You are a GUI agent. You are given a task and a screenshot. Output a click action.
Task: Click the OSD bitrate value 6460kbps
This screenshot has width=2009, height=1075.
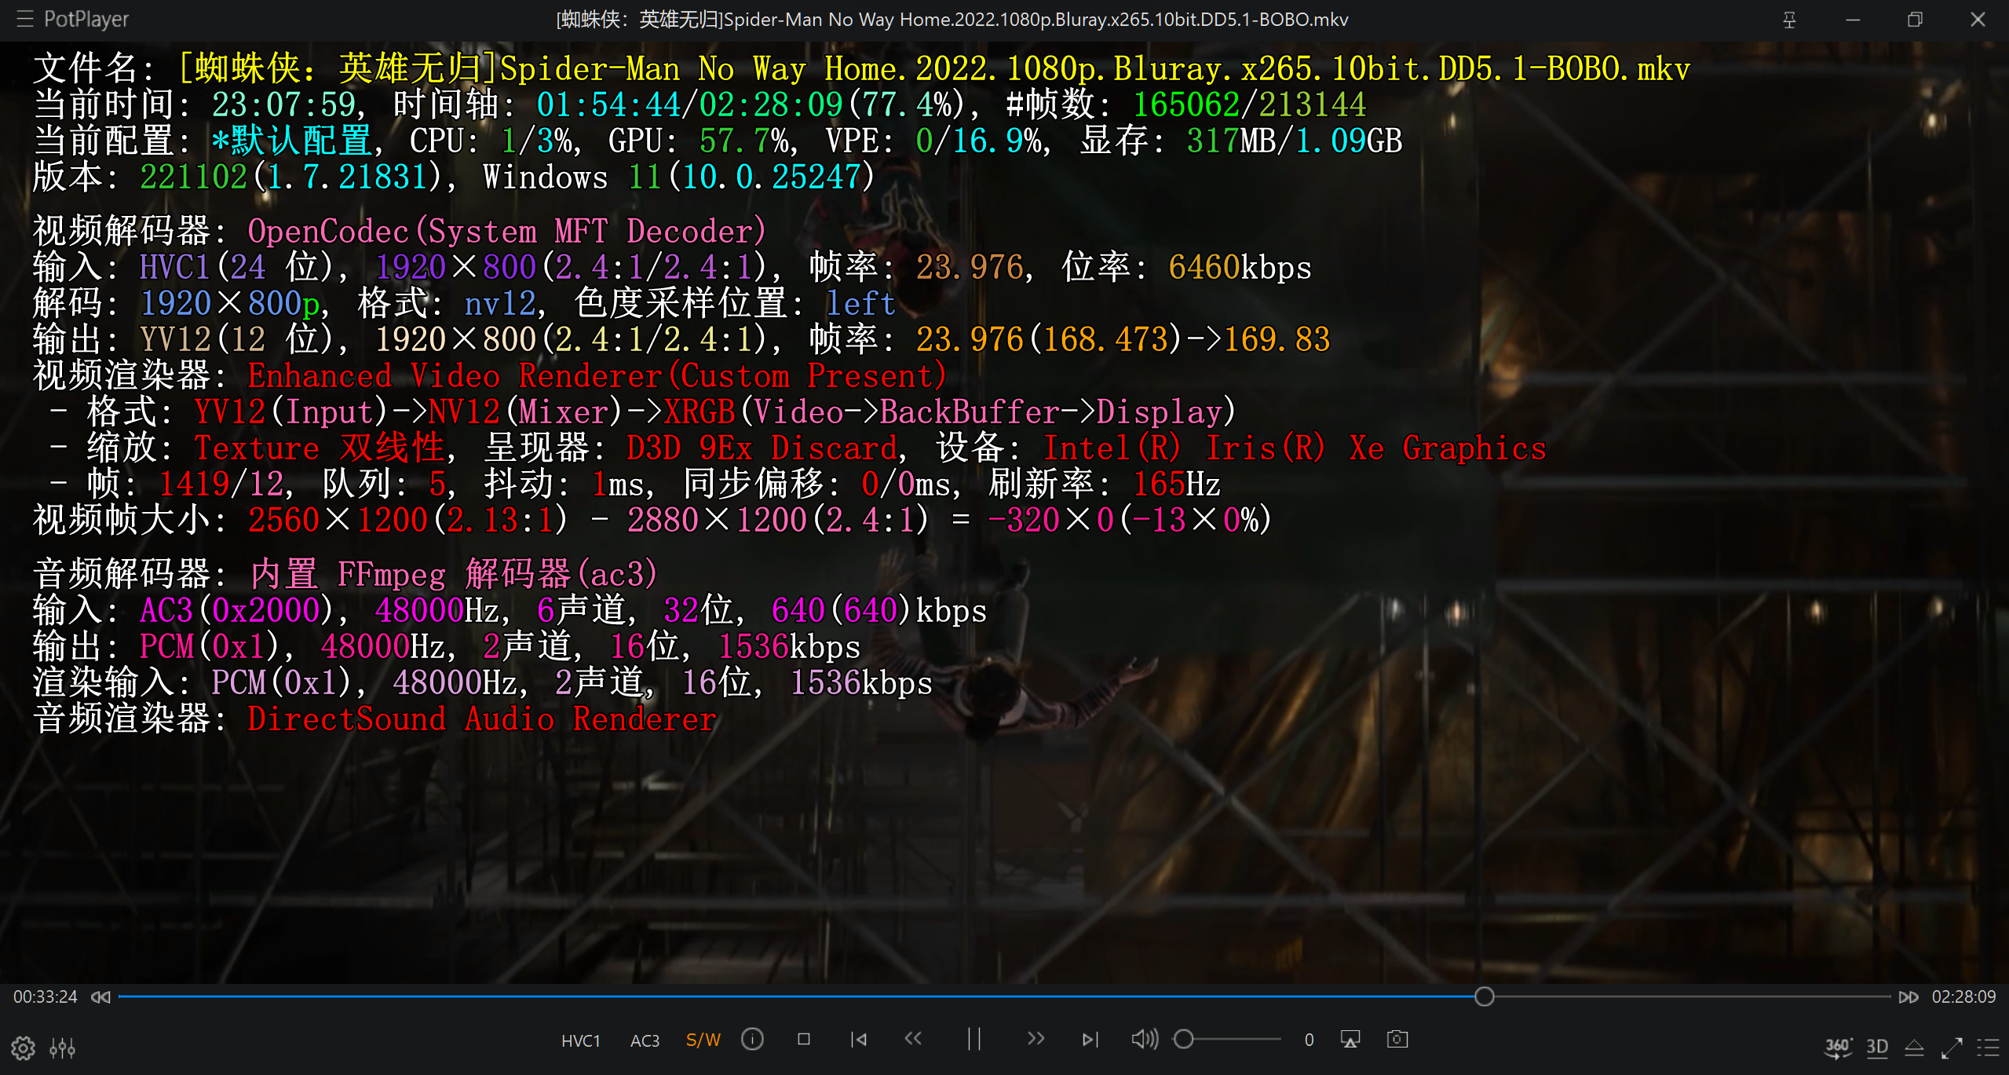[x=1240, y=268]
